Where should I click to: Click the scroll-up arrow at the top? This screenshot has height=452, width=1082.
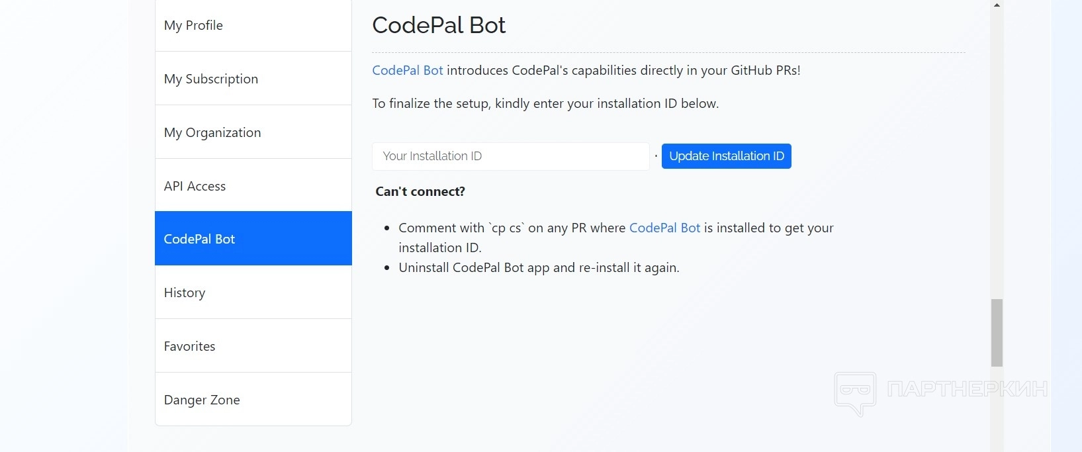997,5
